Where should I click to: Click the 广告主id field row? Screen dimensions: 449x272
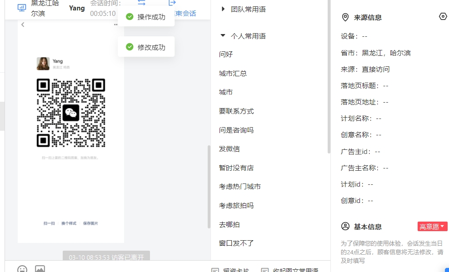click(x=360, y=152)
